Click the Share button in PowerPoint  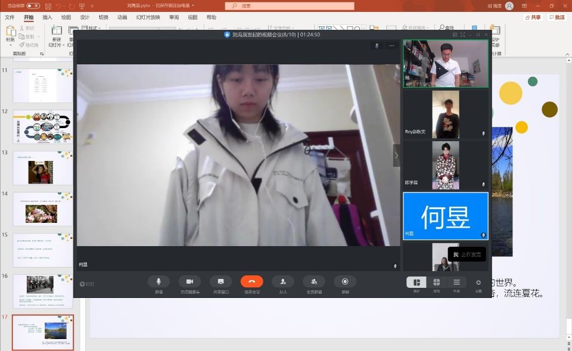pyautogui.click(x=533, y=17)
